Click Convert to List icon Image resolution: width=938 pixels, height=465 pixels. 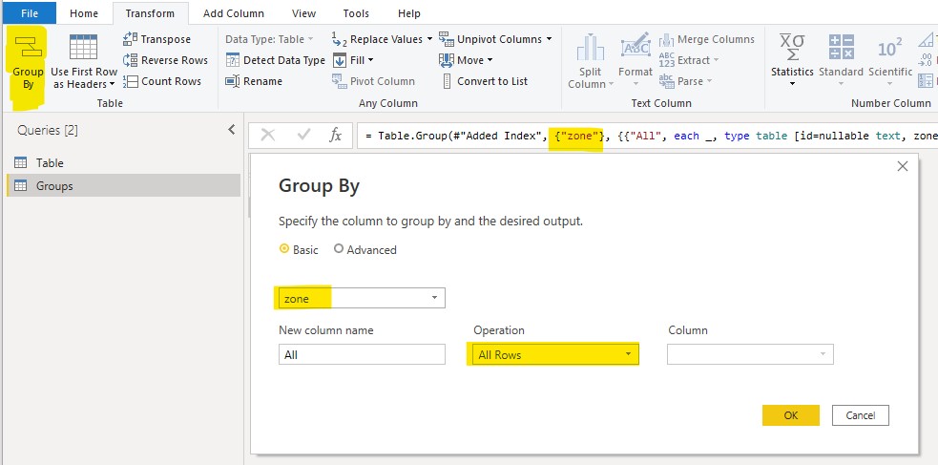pos(447,81)
